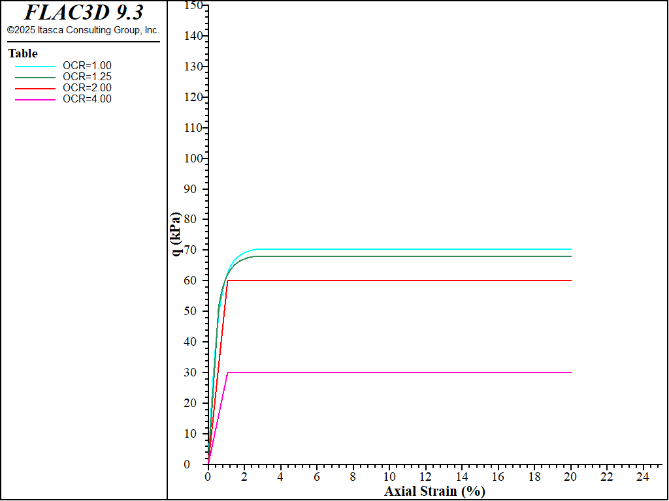This screenshot has height=501, width=669.
Task: Click the red OCR=2.00 legend line sample
Action: pyautogui.click(x=36, y=88)
